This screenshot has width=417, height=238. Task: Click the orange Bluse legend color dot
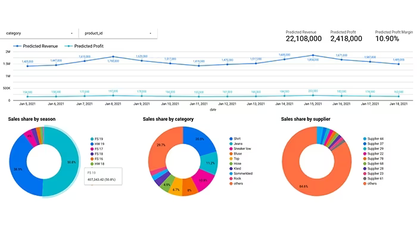(x=231, y=154)
